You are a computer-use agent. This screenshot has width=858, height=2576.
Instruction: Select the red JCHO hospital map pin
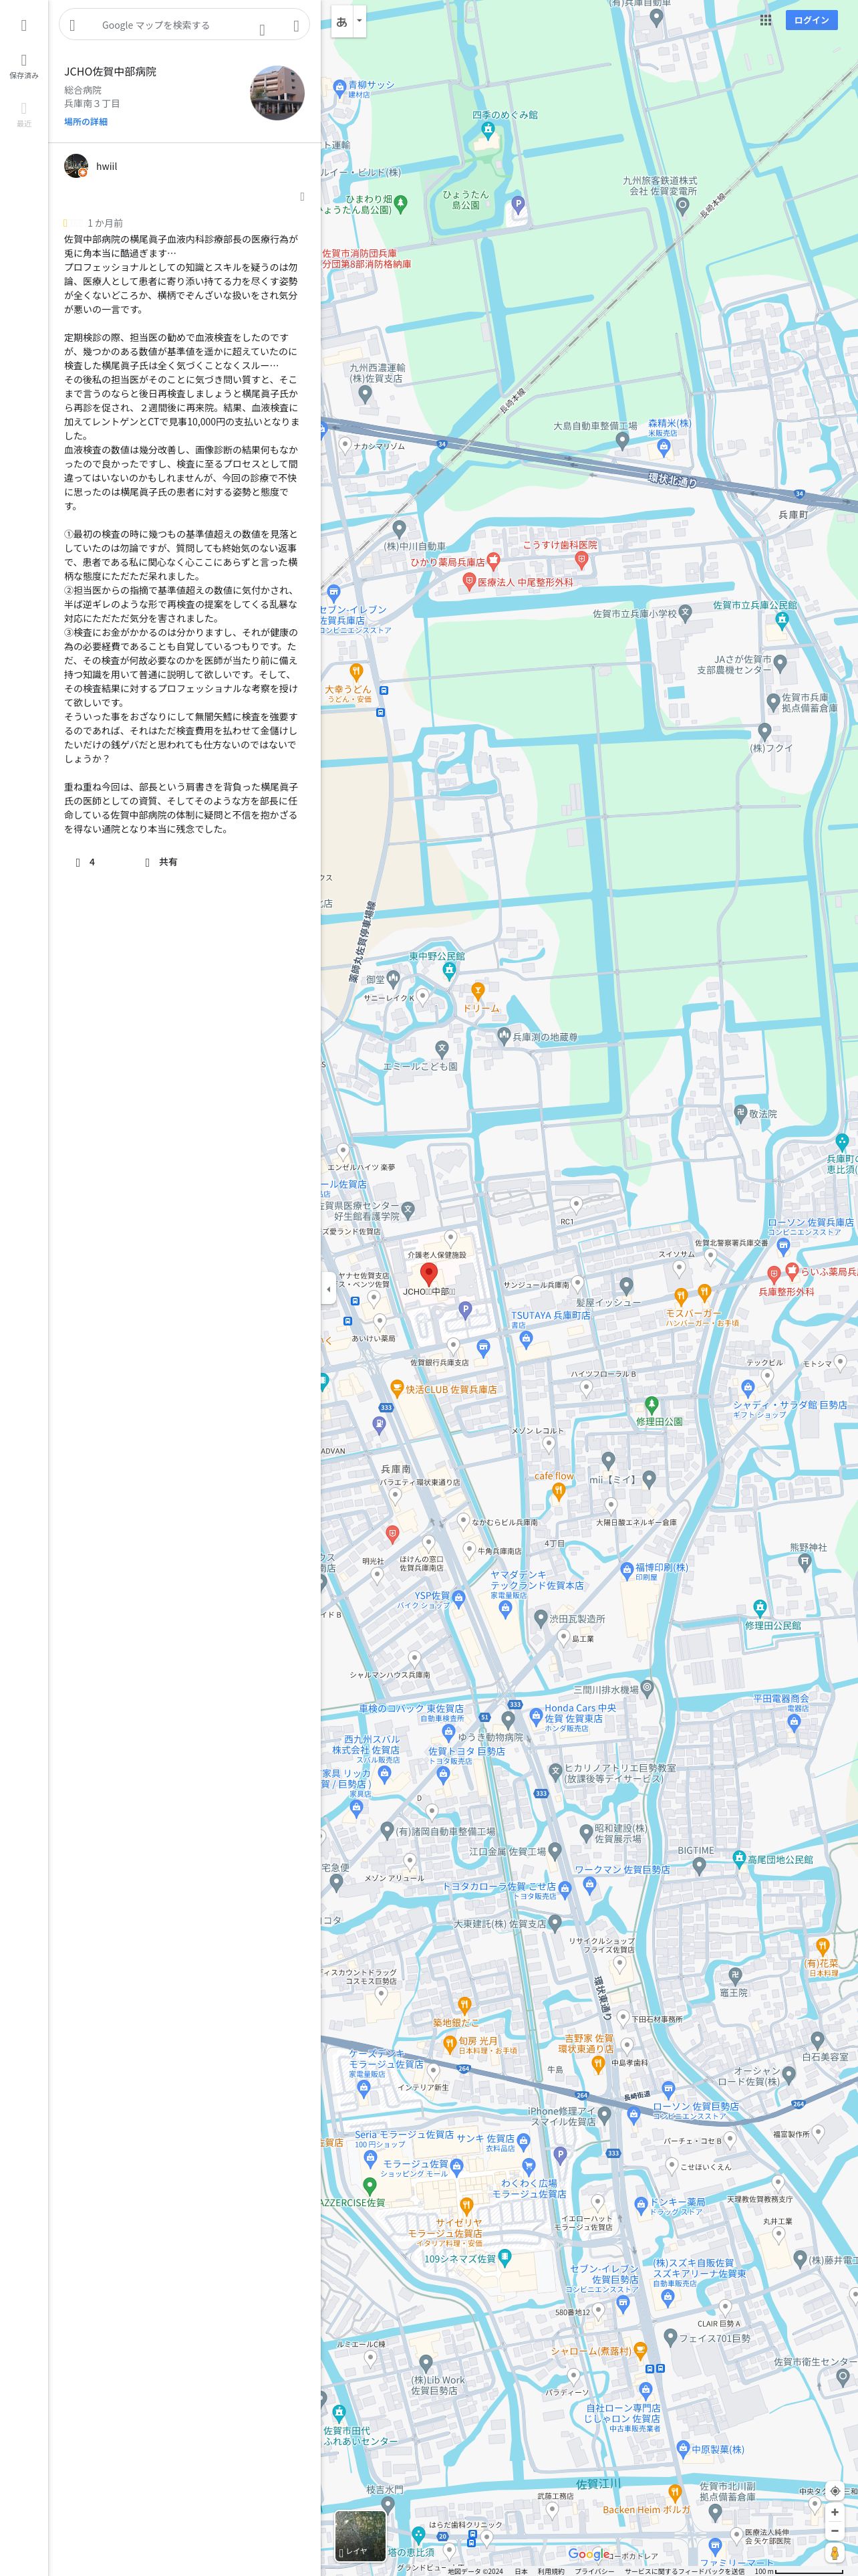pos(428,1274)
